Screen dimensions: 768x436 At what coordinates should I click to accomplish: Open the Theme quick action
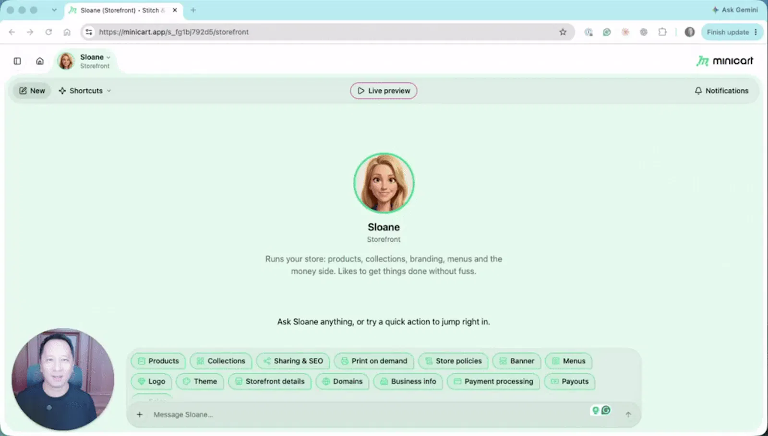pos(200,381)
